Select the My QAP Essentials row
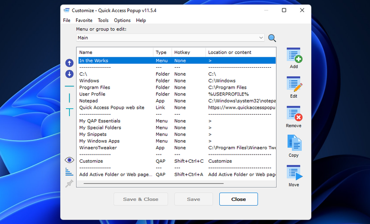The image size is (370, 224). (177, 121)
